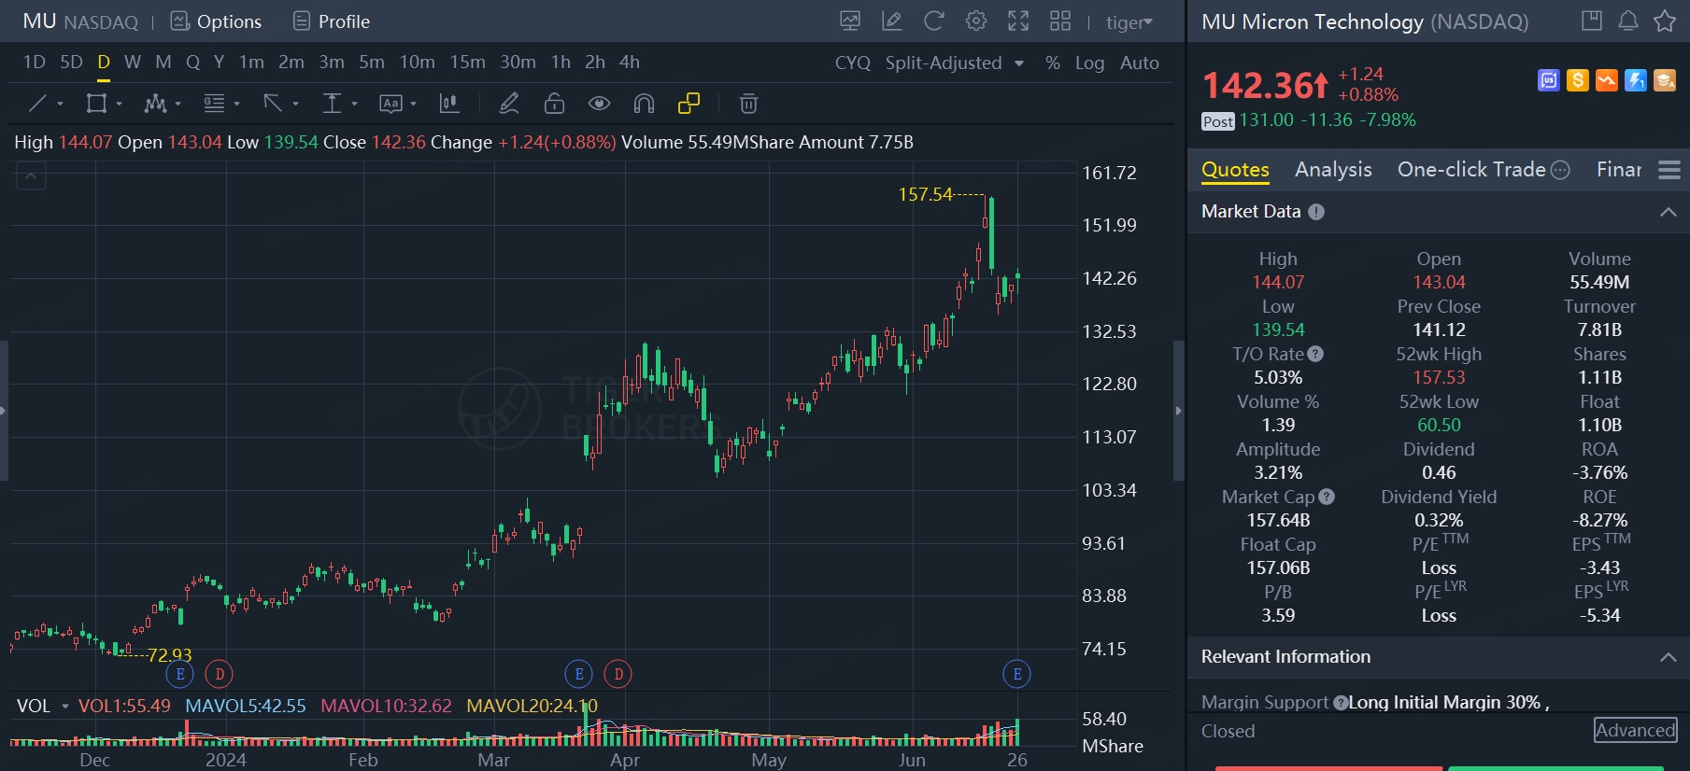Select the rectangle shape tool
The height and width of the screenshot is (771, 1690).
pos(96,104)
